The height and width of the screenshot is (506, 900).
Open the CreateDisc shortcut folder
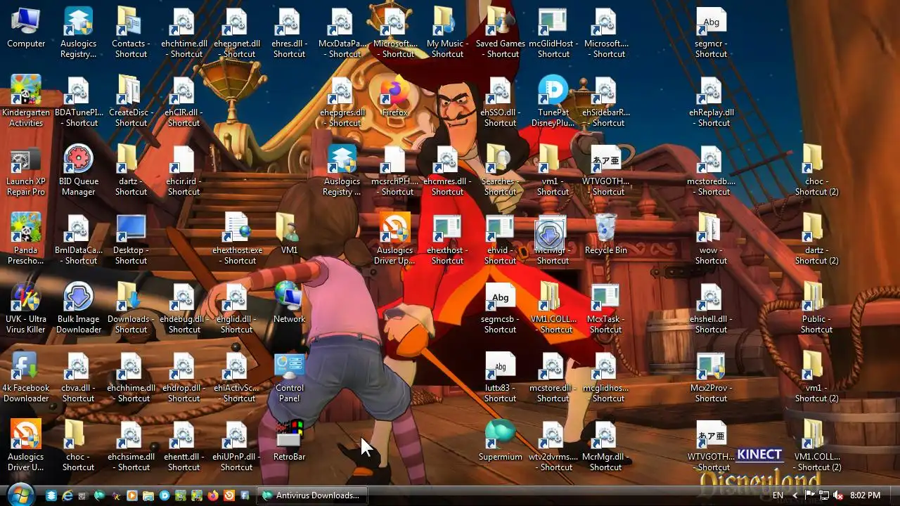tap(131, 102)
